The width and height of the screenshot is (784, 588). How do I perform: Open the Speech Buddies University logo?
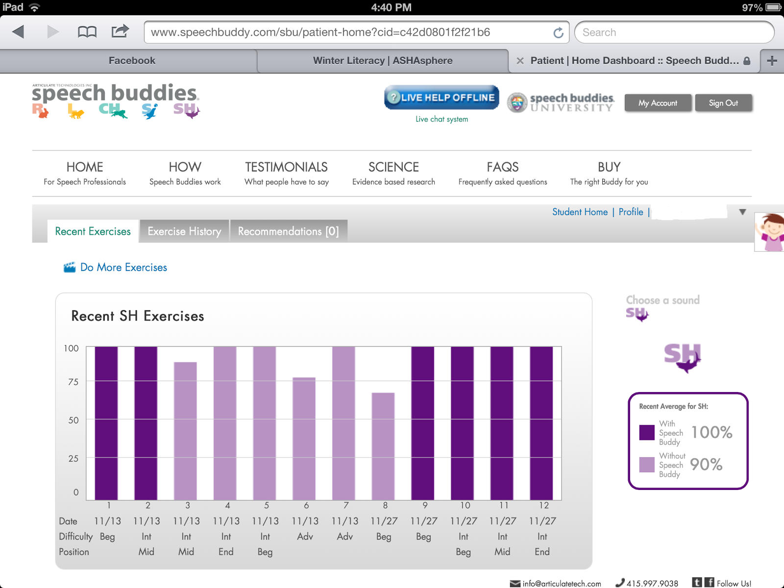pos(561,102)
